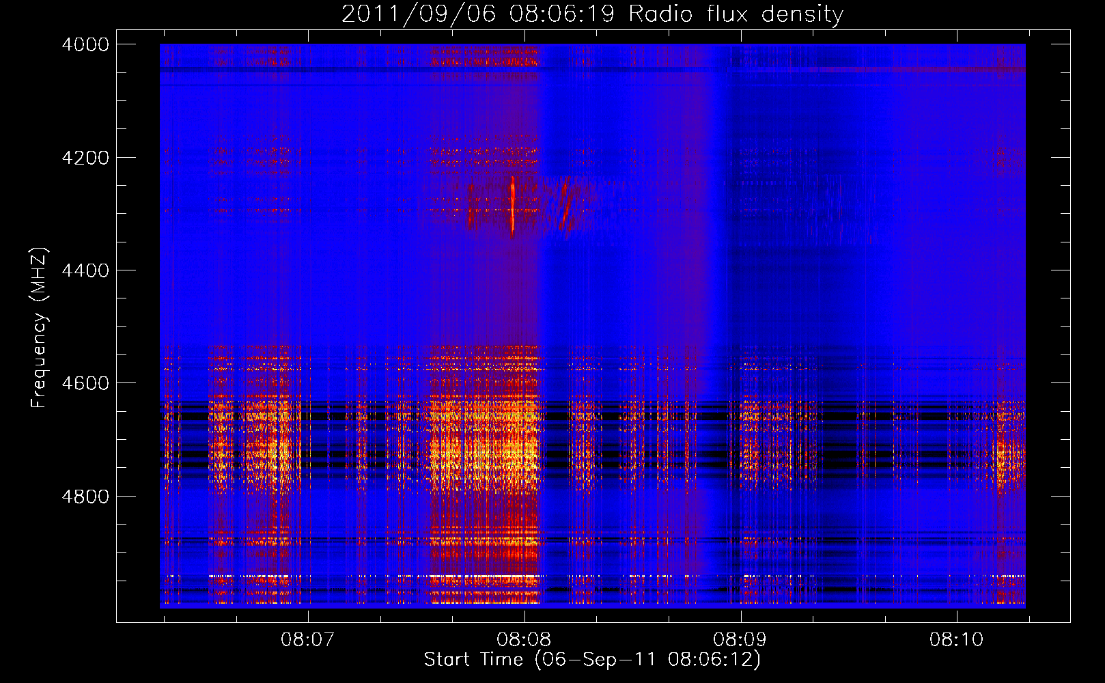The width and height of the screenshot is (1105, 683).
Task: Click the 4800 frequency axis label
Action: coord(85,497)
